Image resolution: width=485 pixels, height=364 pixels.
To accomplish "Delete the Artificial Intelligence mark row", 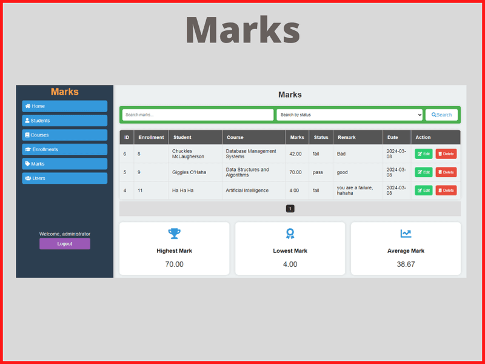I will click(446, 190).
